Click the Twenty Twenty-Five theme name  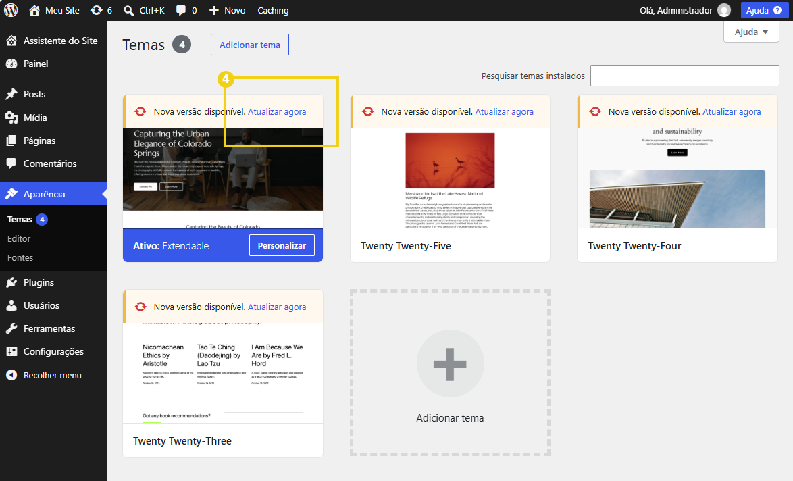pyautogui.click(x=405, y=246)
